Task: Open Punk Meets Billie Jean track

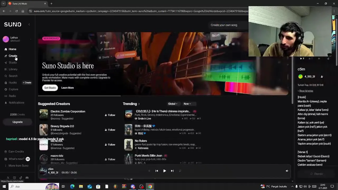Action: [x=148, y=156]
